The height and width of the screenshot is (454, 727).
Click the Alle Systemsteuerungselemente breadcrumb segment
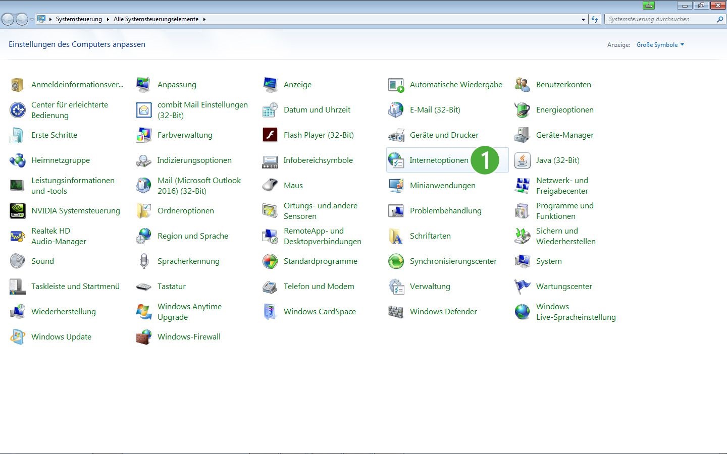(156, 19)
